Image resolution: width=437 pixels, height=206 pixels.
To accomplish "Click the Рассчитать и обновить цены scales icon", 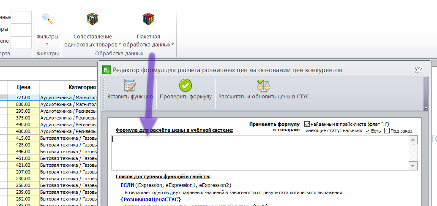I will (263, 85).
